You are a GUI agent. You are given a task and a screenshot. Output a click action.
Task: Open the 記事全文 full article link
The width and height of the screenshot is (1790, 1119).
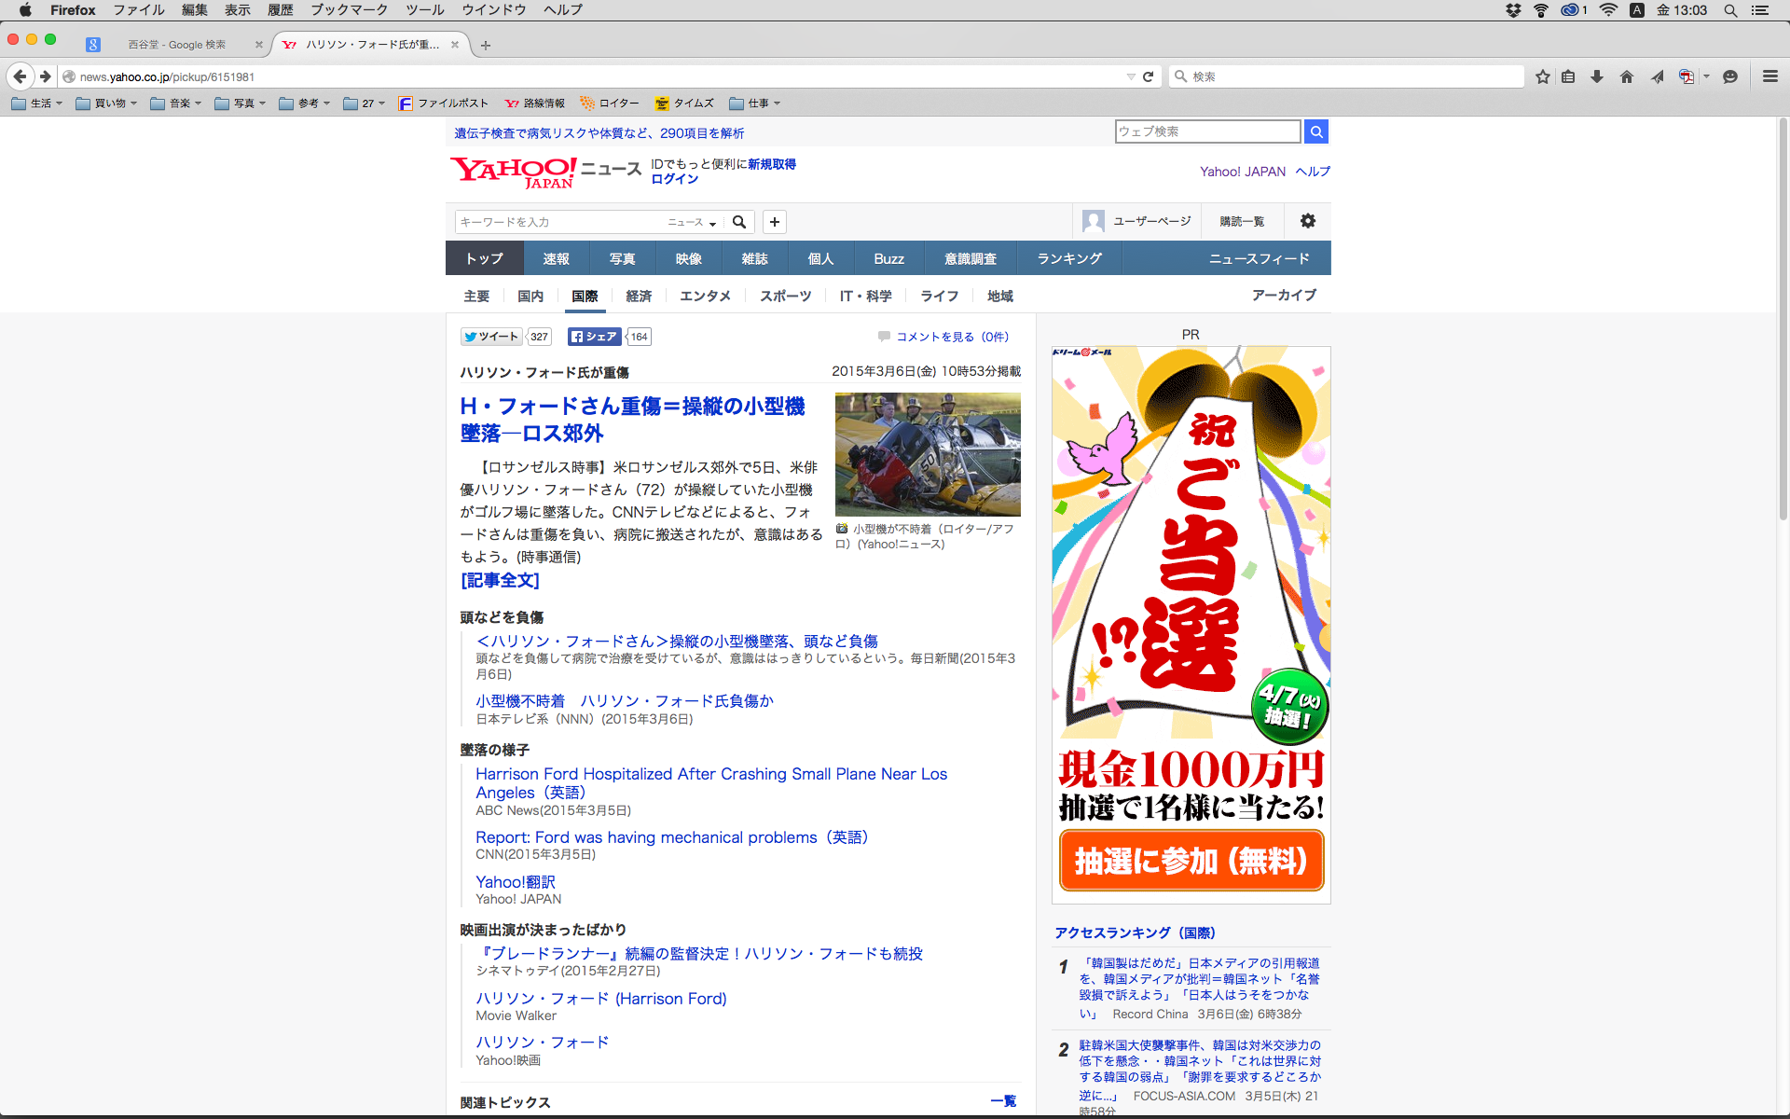tap(500, 580)
